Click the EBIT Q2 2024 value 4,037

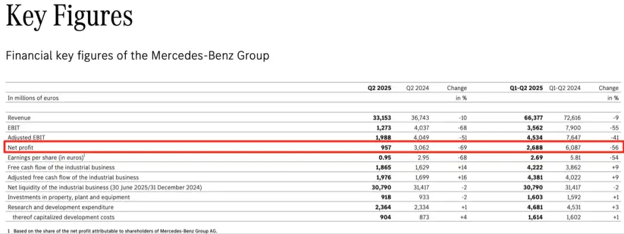(420, 128)
